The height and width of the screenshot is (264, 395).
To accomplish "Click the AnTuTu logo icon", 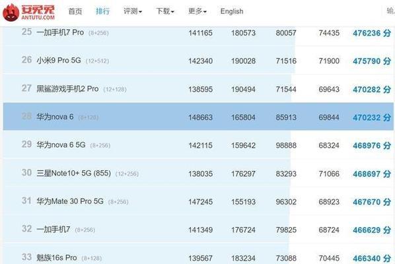I will coord(11,12).
